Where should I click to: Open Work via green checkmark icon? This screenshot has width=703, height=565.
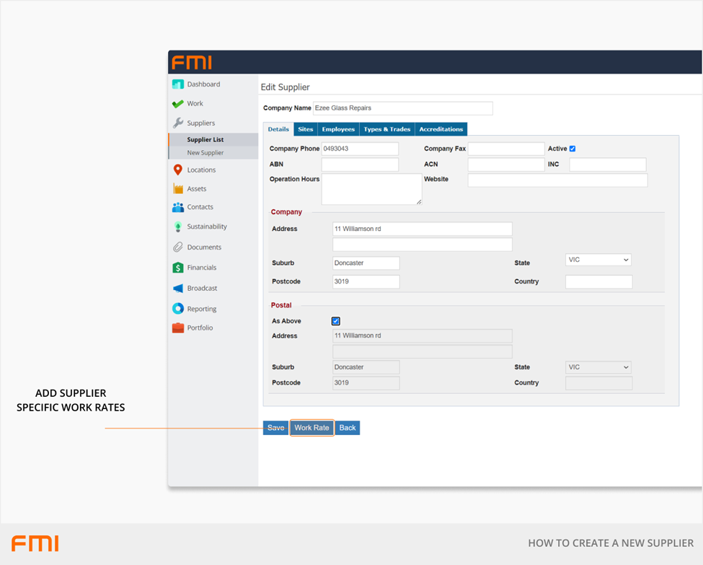(177, 104)
